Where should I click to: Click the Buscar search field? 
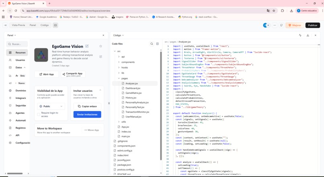tap(17, 44)
